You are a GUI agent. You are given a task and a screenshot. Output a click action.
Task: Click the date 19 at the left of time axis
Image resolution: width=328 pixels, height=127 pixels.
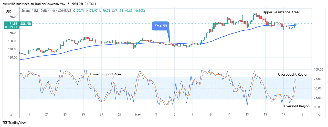(x=29, y=114)
